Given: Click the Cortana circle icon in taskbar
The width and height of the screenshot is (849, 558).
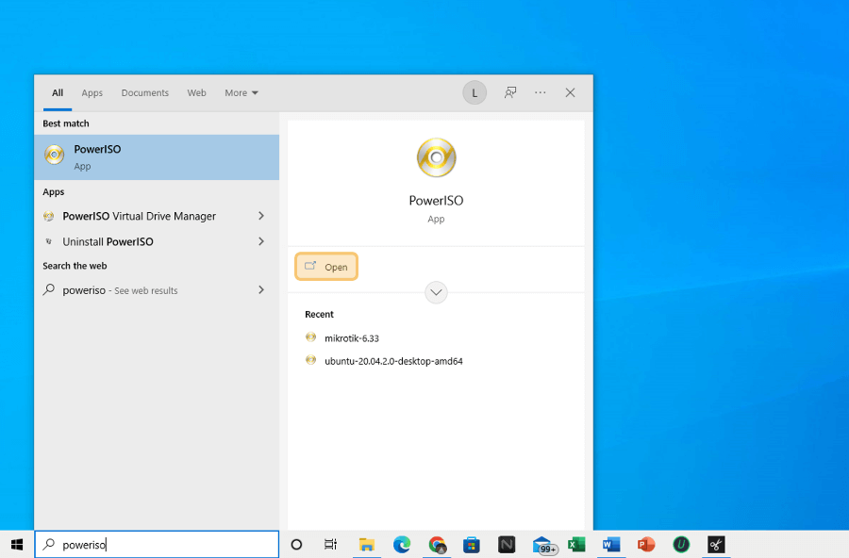Looking at the screenshot, I should 296,545.
